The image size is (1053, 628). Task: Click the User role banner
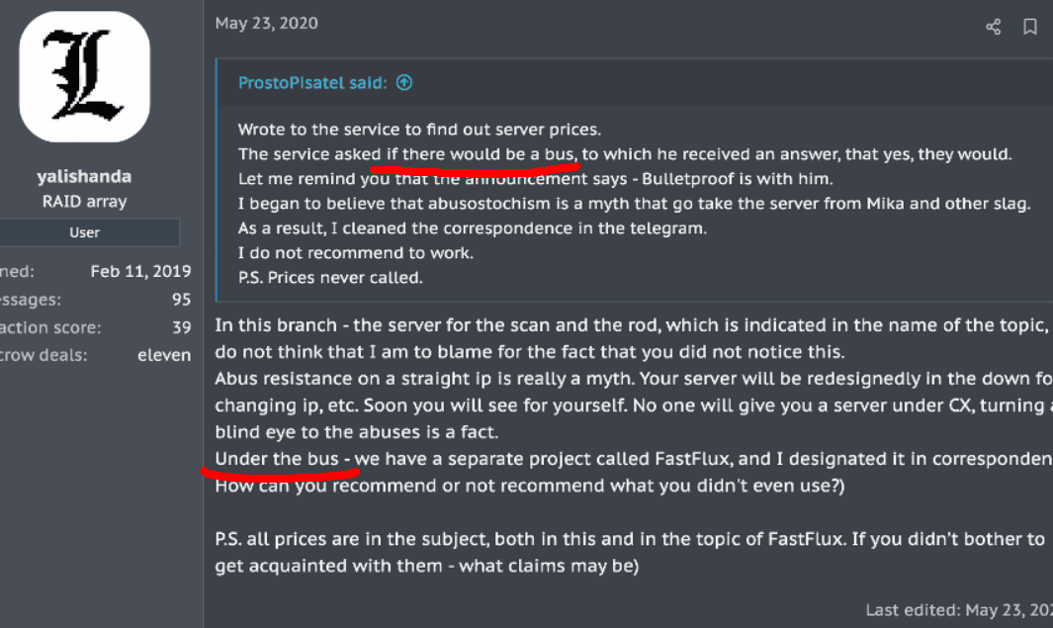(91, 232)
